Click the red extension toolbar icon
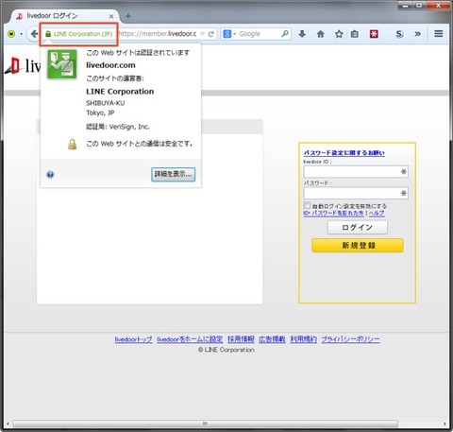 coord(374,34)
